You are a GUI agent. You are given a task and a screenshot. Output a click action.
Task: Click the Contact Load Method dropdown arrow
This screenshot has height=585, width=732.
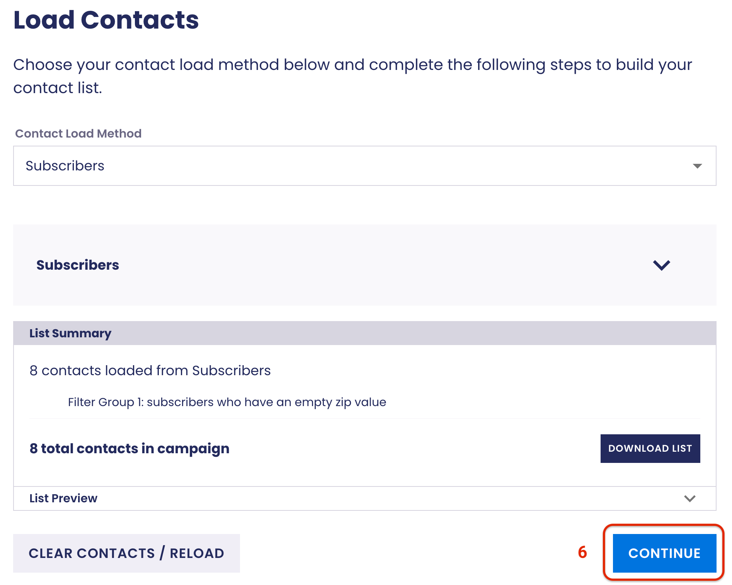point(697,166)
